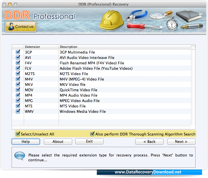Select 'M2TS Video File' description
208x178 pixels.
click(x=74, y=74)
